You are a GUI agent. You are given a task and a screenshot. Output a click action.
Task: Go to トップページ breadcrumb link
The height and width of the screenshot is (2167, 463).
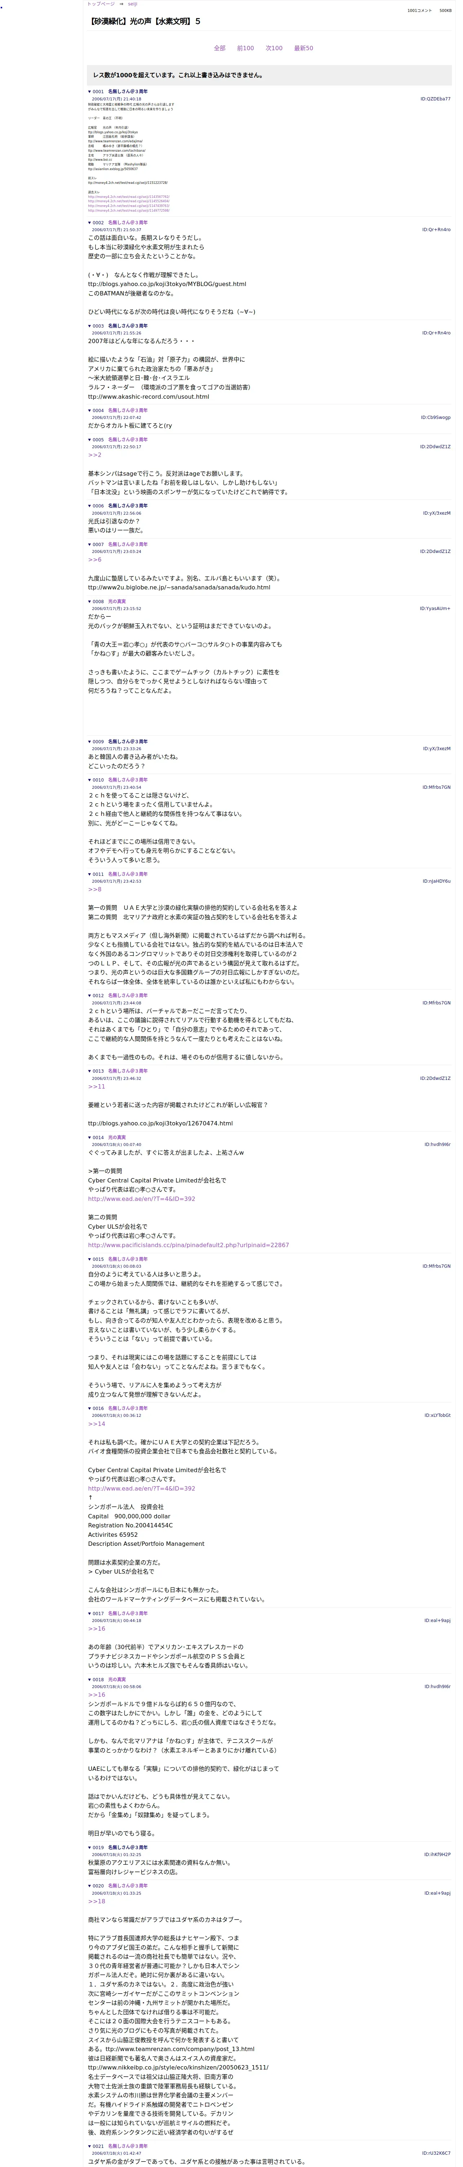point(101,4)
